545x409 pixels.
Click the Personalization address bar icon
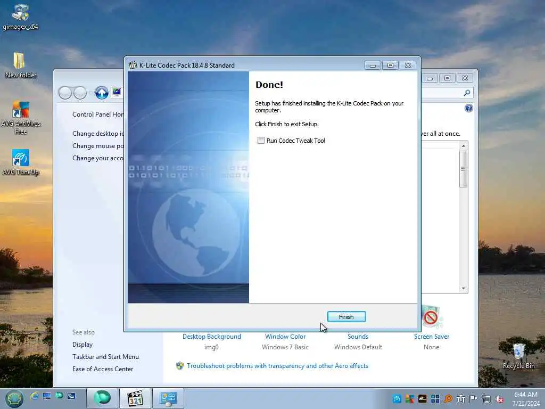tap(116, 92)
